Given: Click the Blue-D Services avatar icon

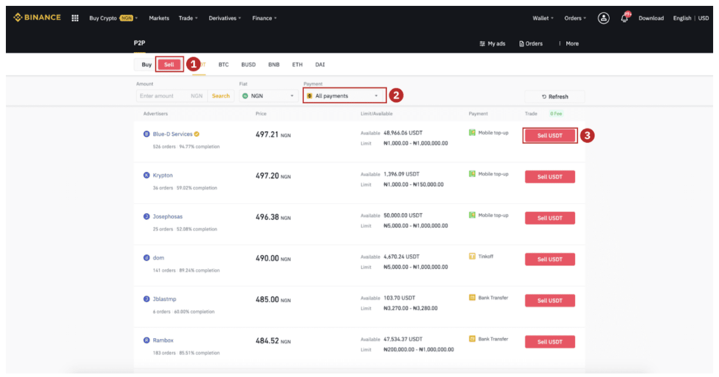Looking at the screenshot, I should tap(147, 134).
